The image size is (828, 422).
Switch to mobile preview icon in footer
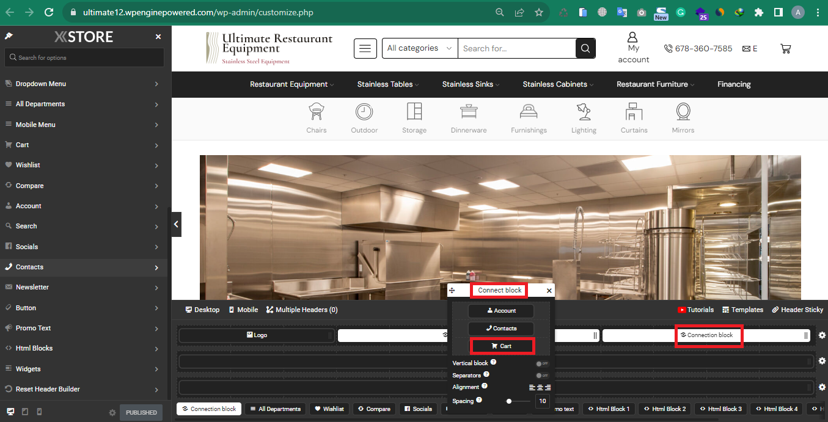(40, 412)
